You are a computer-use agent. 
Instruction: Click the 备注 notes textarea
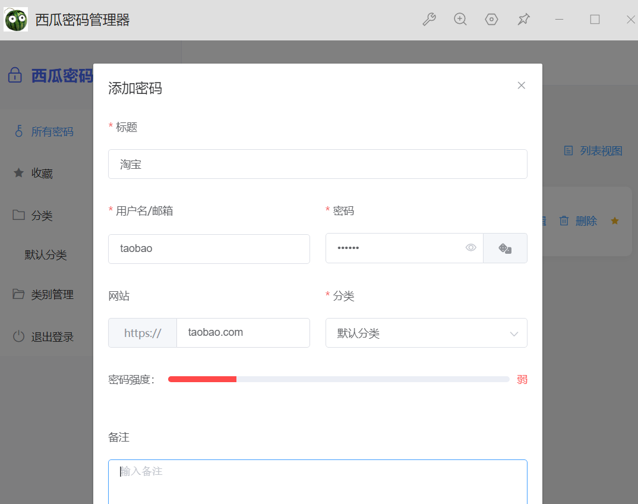tap(318, 482)
